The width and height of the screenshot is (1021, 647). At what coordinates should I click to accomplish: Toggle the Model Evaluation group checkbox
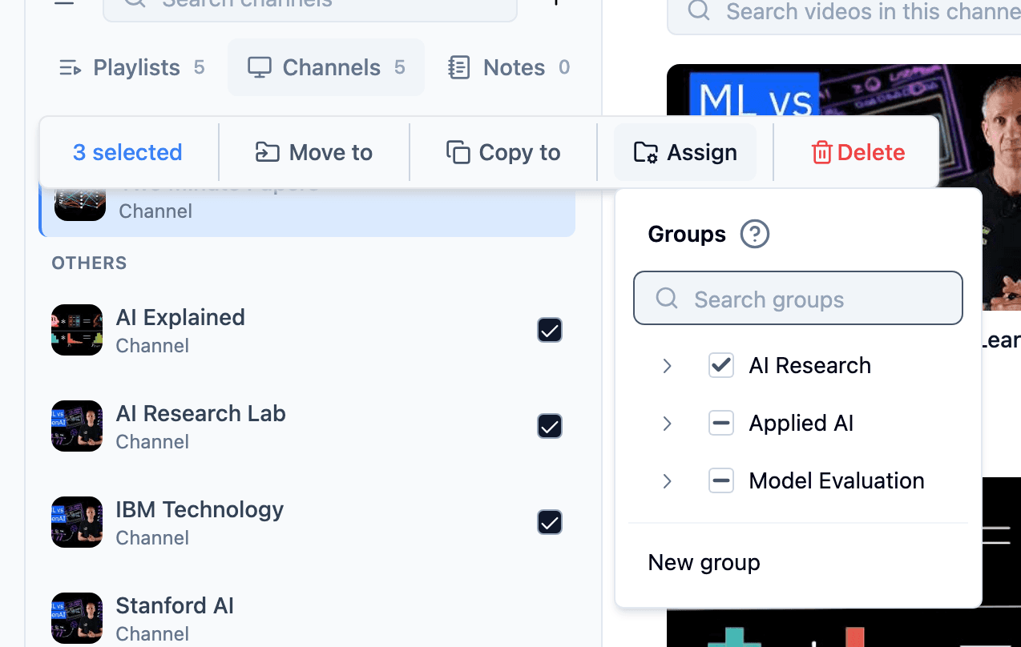(721, 481)
